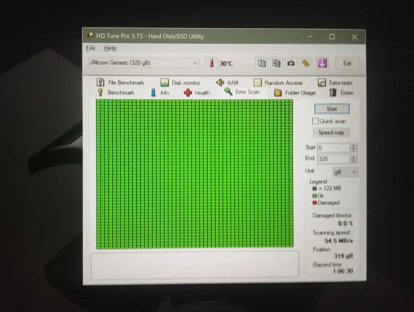Click the gray 122 MB legend swatch

click(314, 188)
